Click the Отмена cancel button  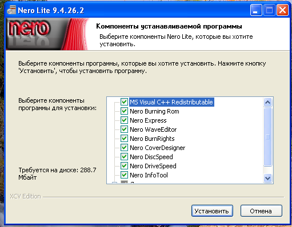click(261, 210)
